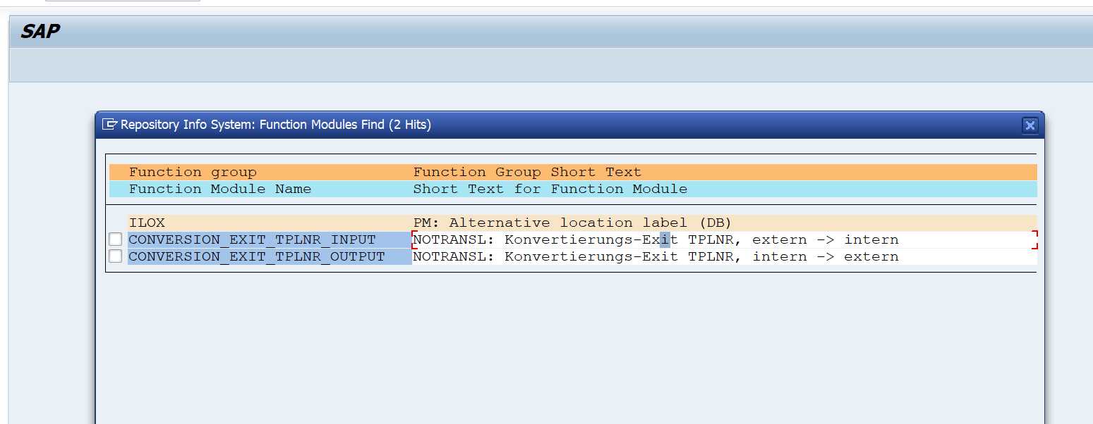This screenshot has width=1093, height=424.
Task: Tick the checkbox for CONVERSION_EXIT_TPLNR_INPUT
Action: (116, 239)
